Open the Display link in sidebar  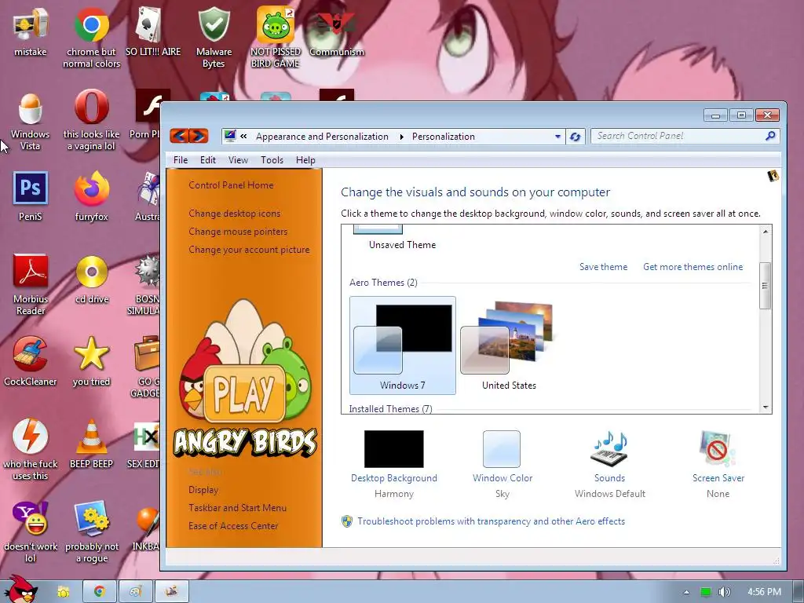(203, 490)
